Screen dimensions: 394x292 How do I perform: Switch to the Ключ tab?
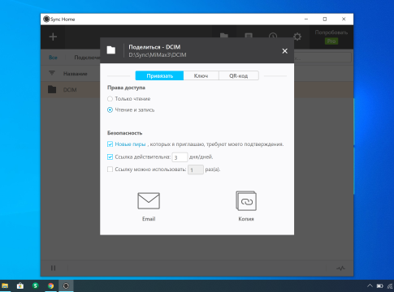pos(201,75)
